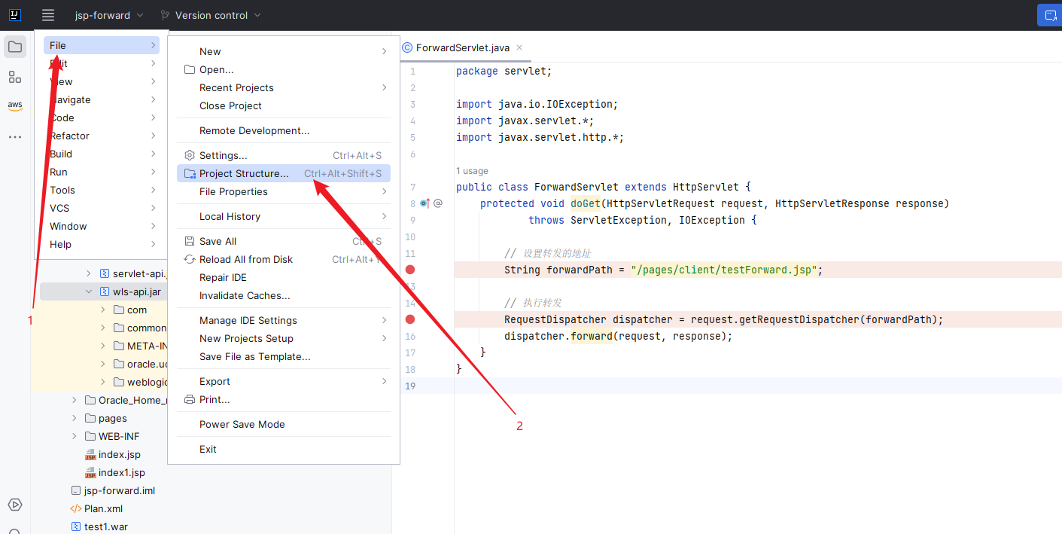Expand the pages folder in project tree
Screen dimensions: 1062x534
pyautogui.click(x=75, y=418)
